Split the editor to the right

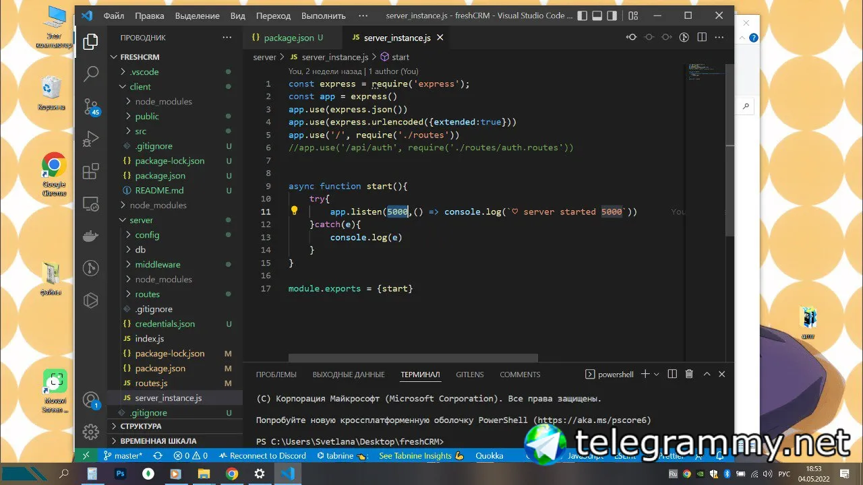pyautogui.click(x=701, y=38)
